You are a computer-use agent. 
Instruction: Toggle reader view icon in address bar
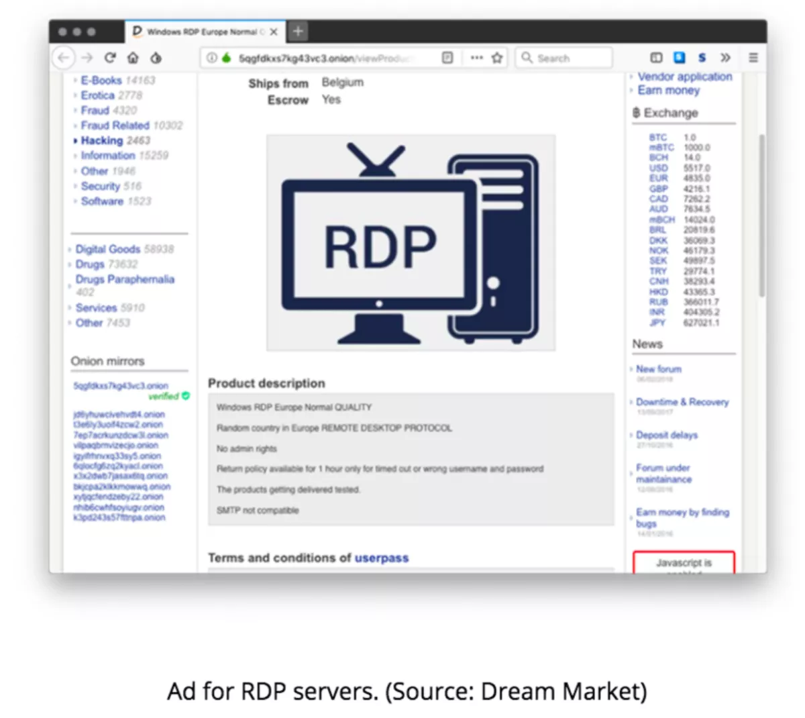(x=447, y=58)
